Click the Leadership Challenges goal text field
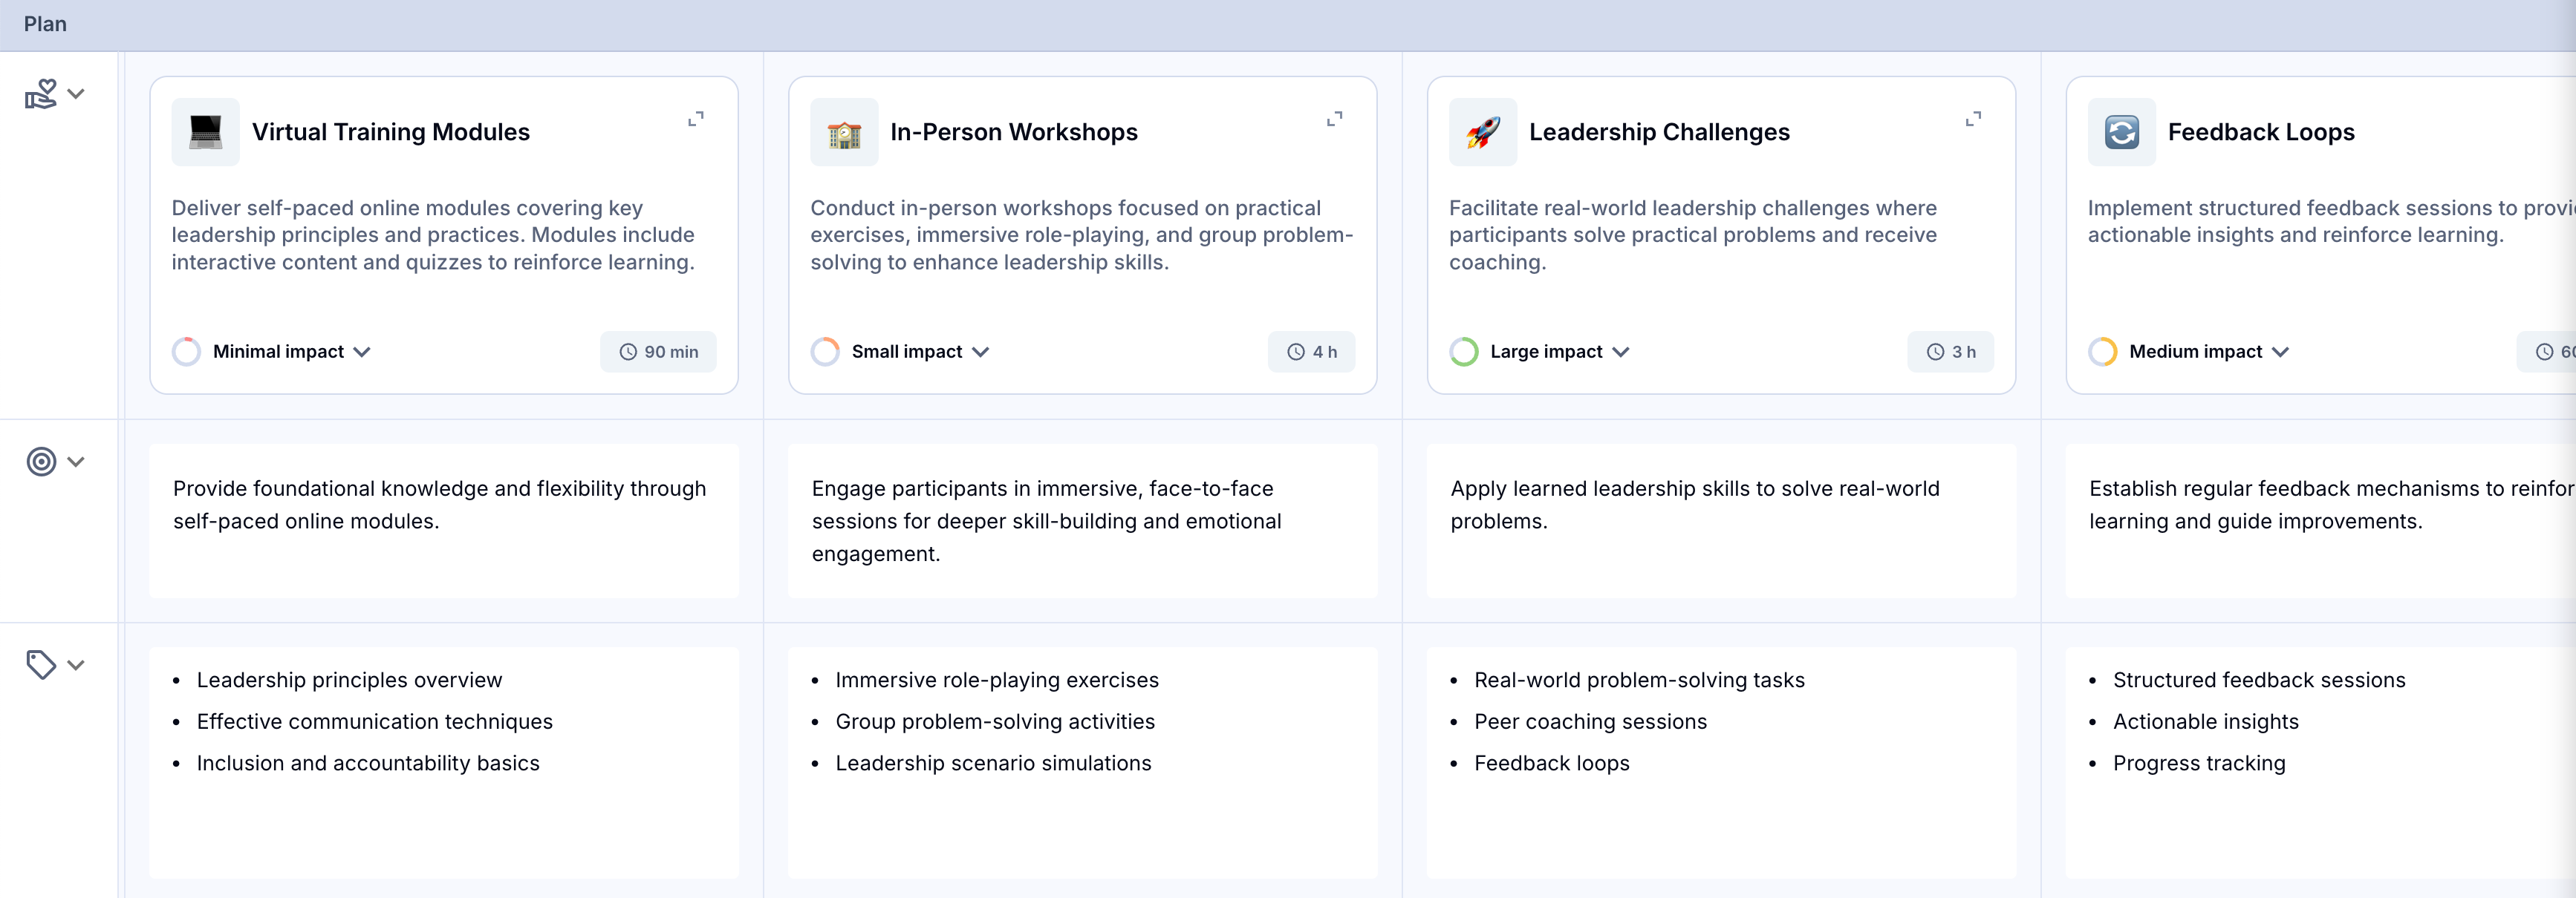Image resolution: width=2576 pixels, height=898 pixels. click(1720, 520)
